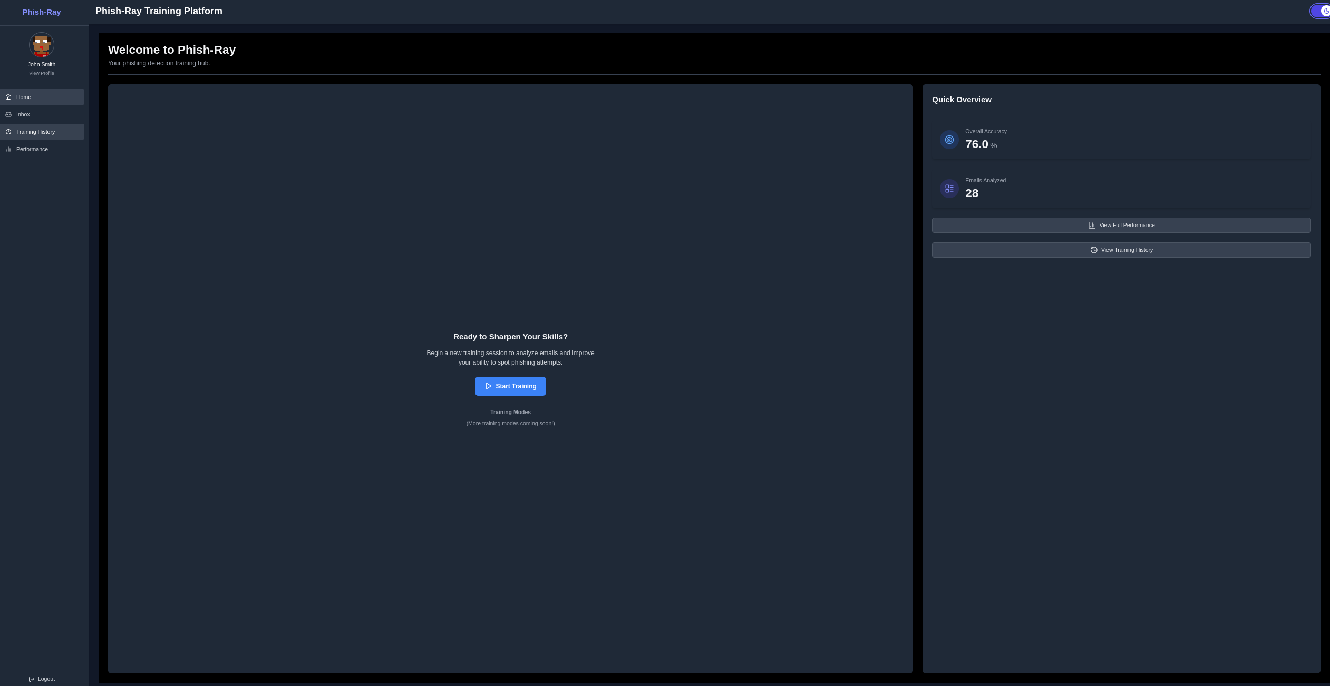Click the Training History clock icon
Viewport: 1330px width, 686px height.
(8, 132)
